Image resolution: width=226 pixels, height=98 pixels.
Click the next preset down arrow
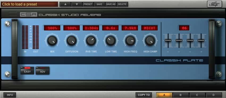77,4
